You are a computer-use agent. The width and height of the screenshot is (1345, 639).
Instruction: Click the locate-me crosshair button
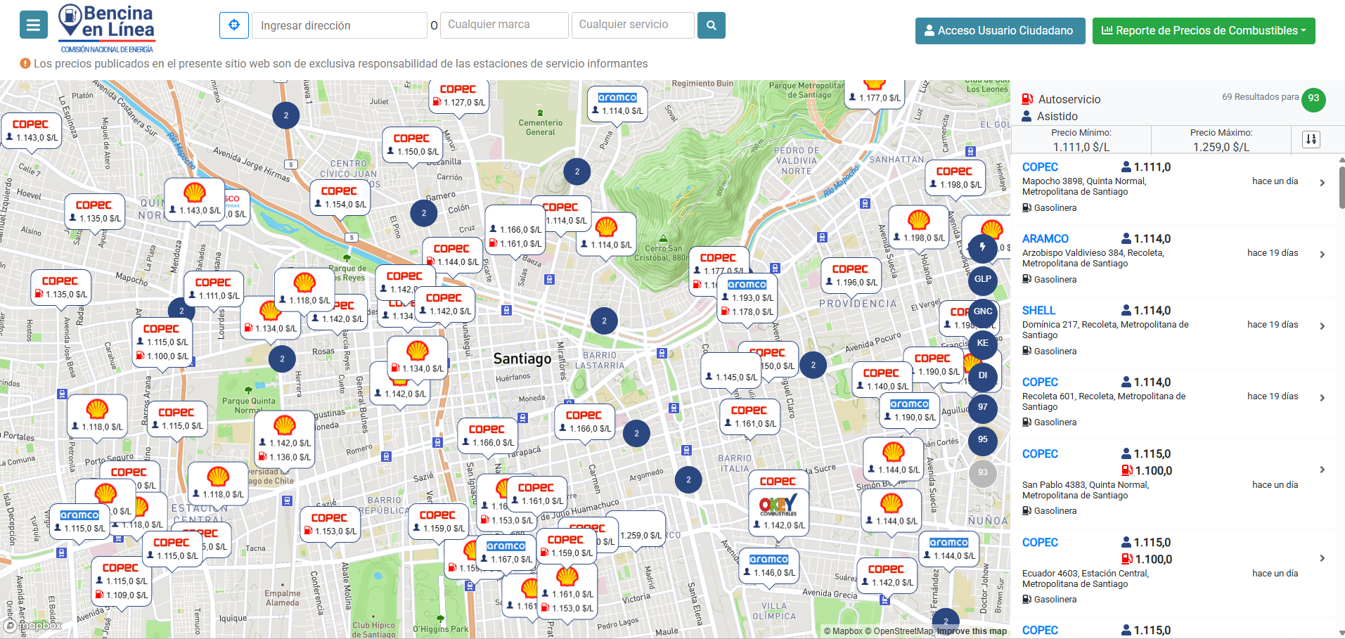[234, 25]
